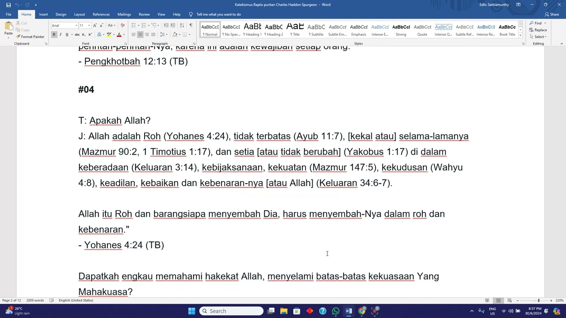Justify the paragraph text

pyautogui.click(x=153, y=34)
